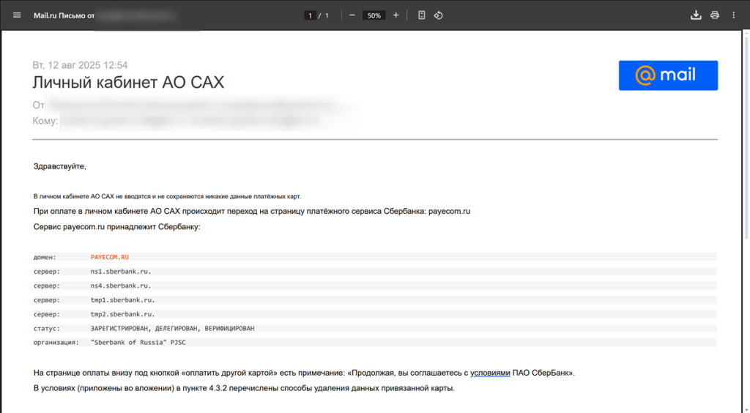750x413 pixels.
Task: Click the fit to page icon
Action: coord(421,15)
